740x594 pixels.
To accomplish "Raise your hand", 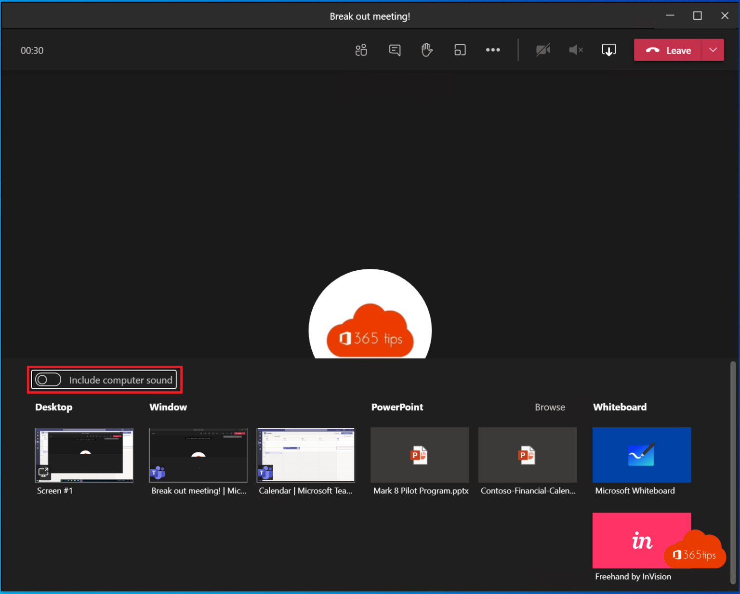I will (x=427, y=50).
